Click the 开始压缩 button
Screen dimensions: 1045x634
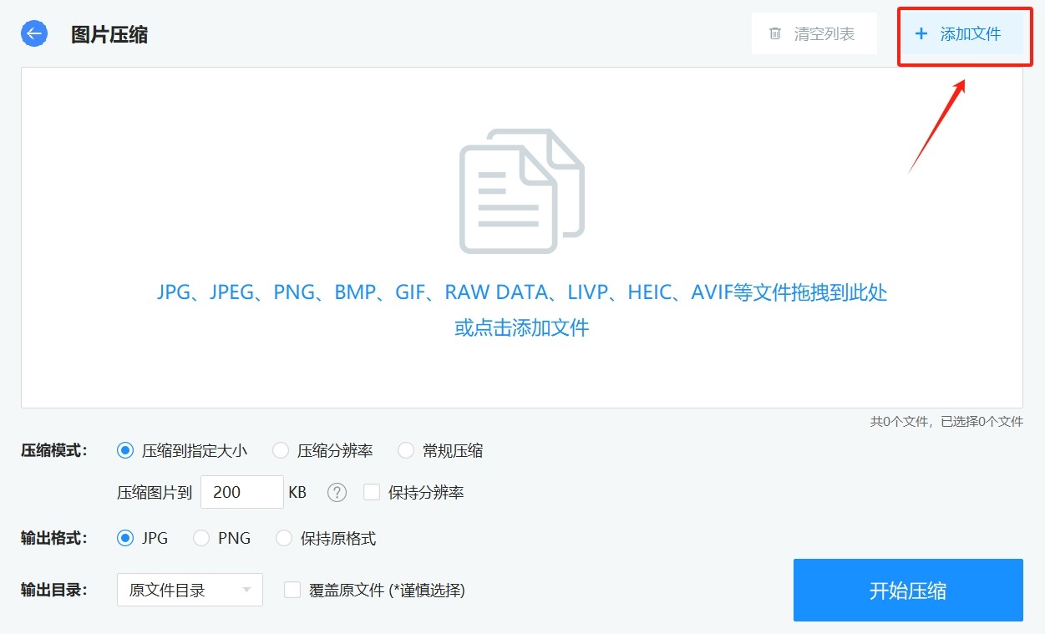click(908, 590)
